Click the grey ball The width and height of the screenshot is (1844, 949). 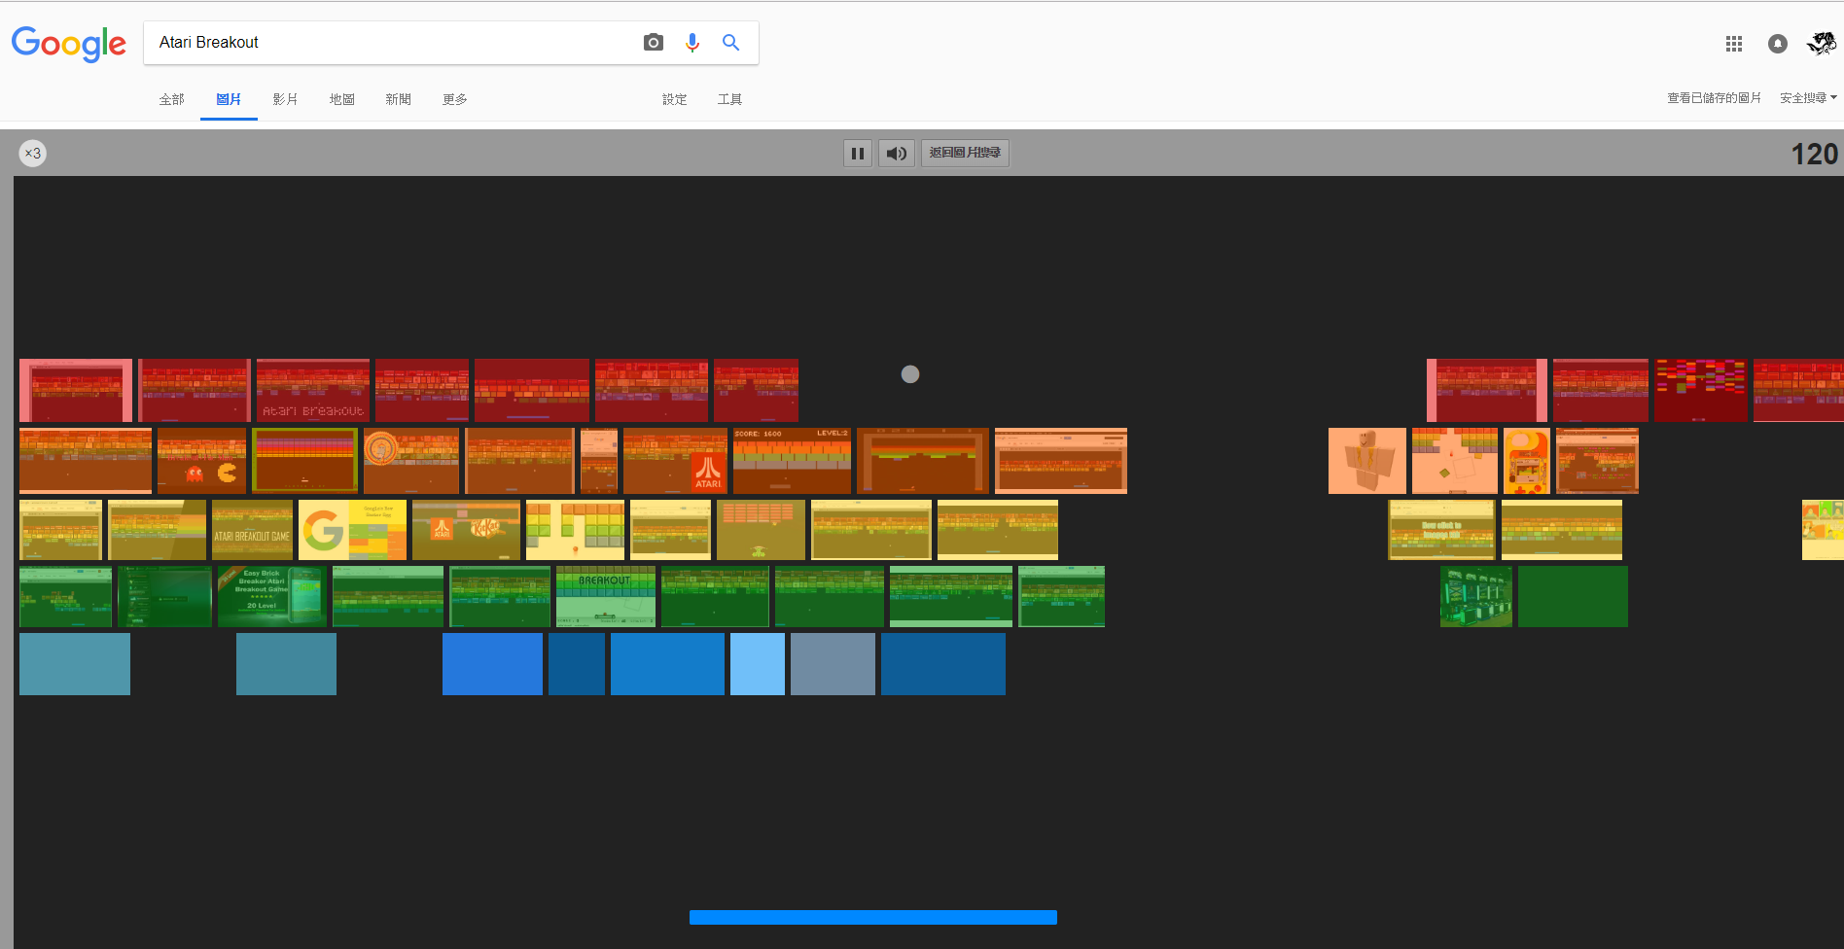click(910, 374)
